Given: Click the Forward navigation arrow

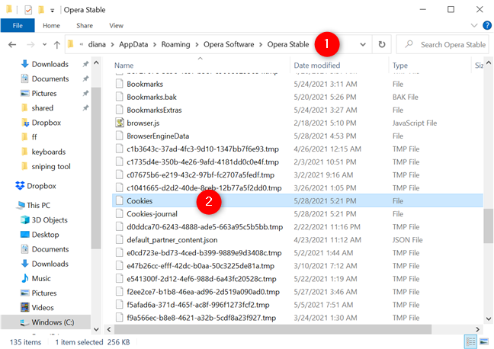Looking at the screenshot, I should click(x=30, y=44).
